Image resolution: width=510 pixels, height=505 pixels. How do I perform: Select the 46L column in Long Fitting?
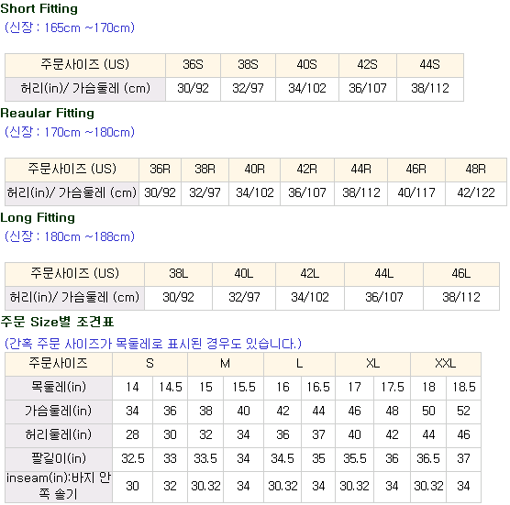pyautogui.click(x=461, y=274)
